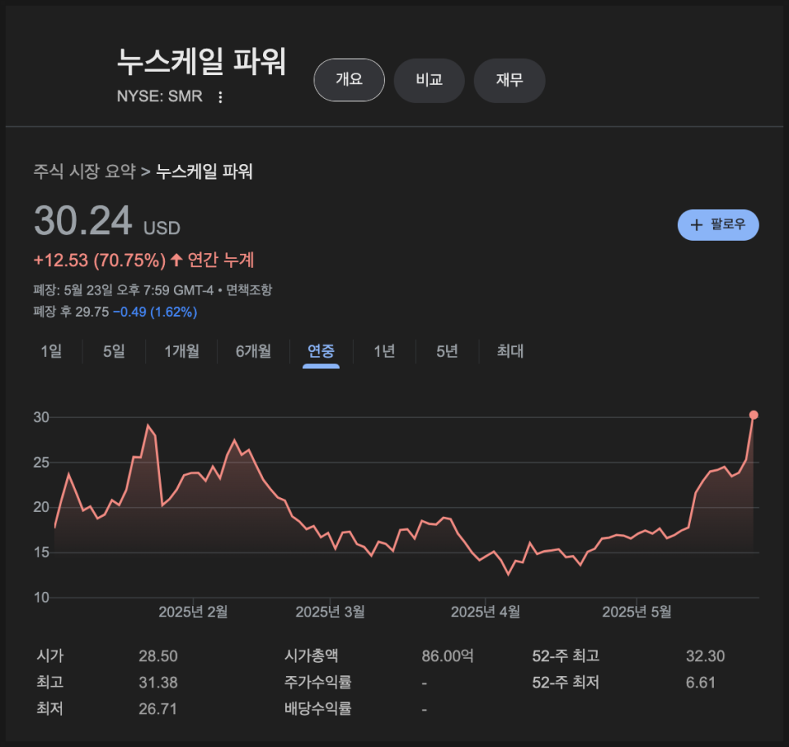This screenshot has height=747, width=789.
Task: Click the NYSE: SMR ticker text
Action: pyautogui.click(x=159, y=96)
